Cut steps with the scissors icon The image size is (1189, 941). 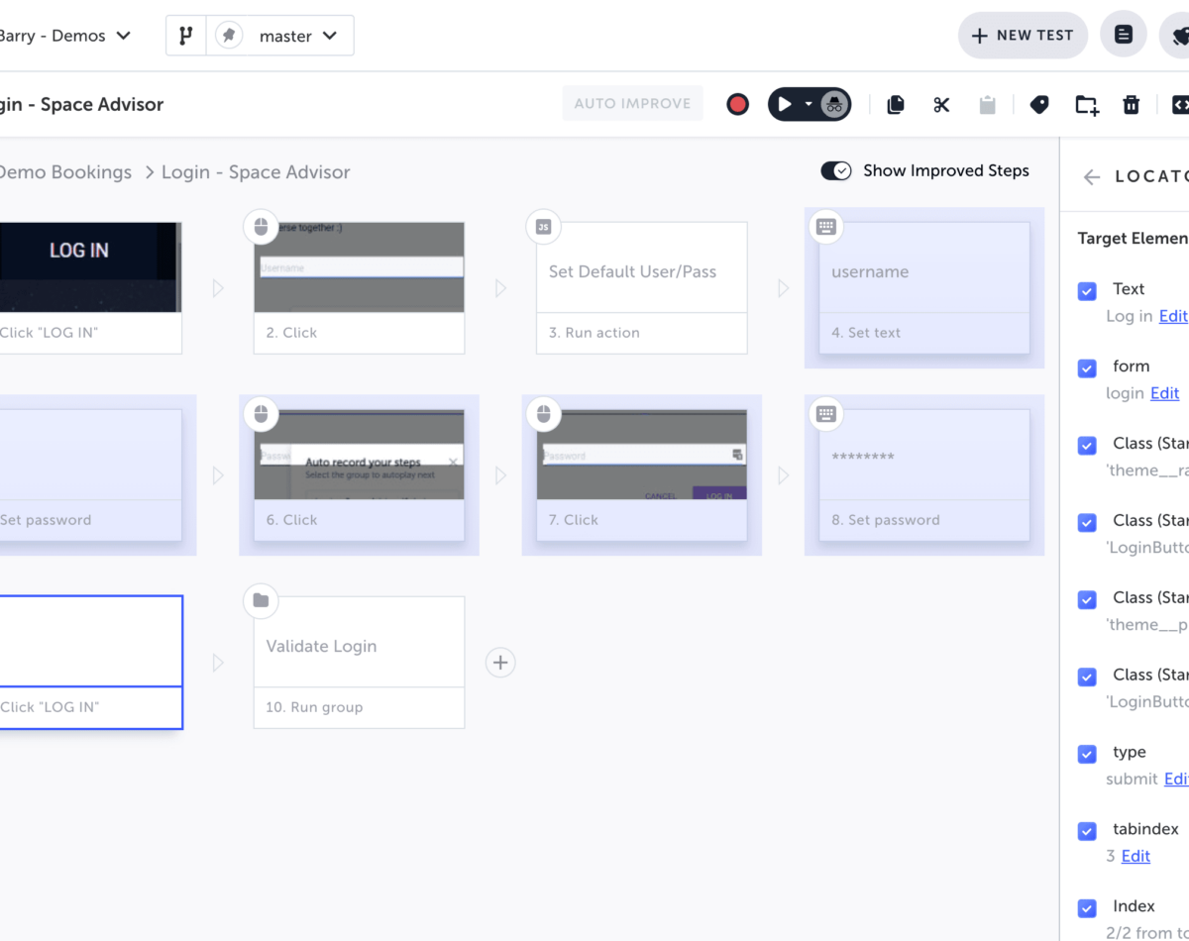(x=940, y=104)
